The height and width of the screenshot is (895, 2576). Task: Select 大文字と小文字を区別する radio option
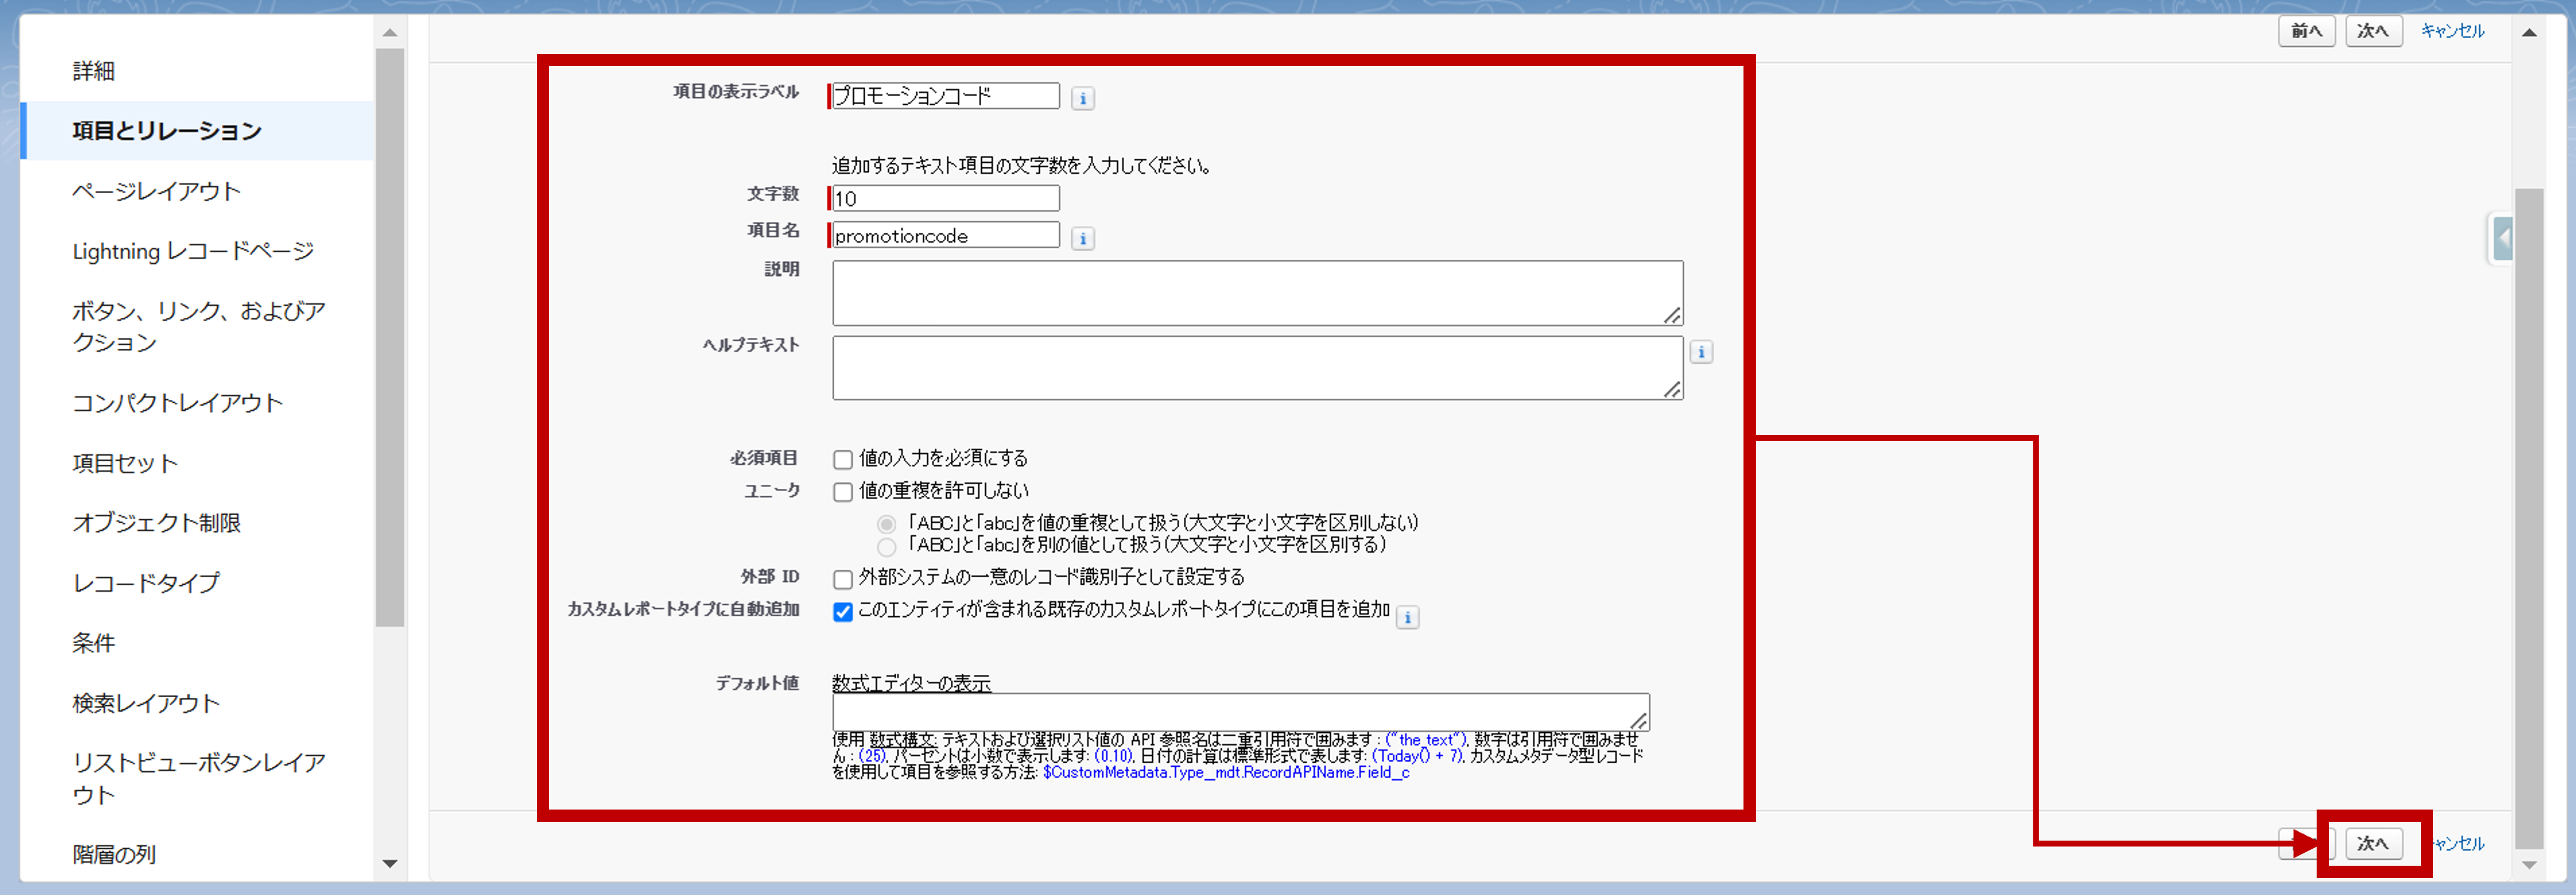click(x=886, y=547)
